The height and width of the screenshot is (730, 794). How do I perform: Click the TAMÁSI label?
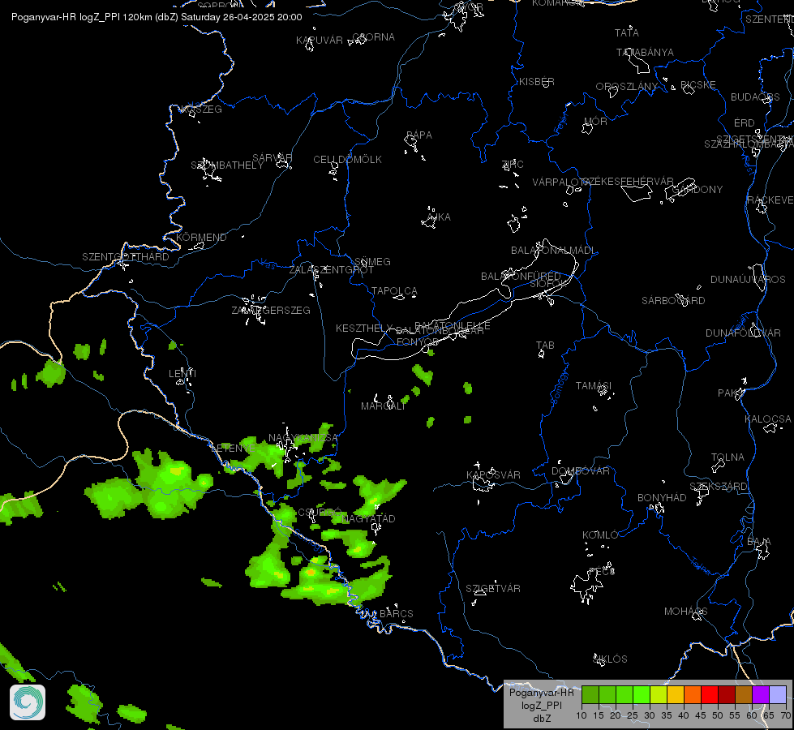594,386
